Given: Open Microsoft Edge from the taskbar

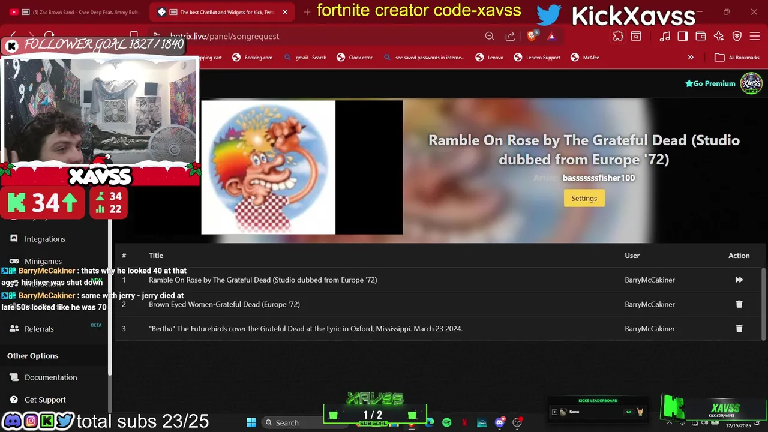Looking at the screenshot, I should tap(430, 422).
